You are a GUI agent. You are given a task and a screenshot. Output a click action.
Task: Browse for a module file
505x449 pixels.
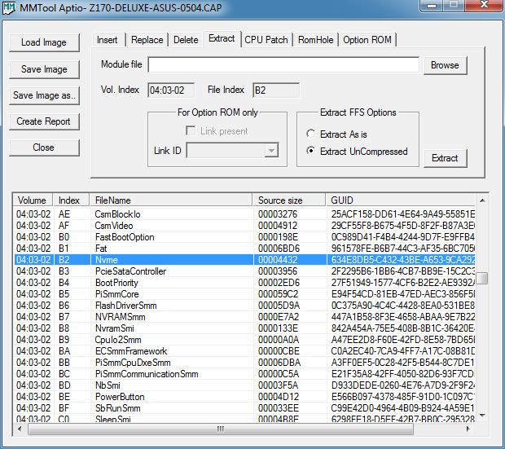point(445,65)
